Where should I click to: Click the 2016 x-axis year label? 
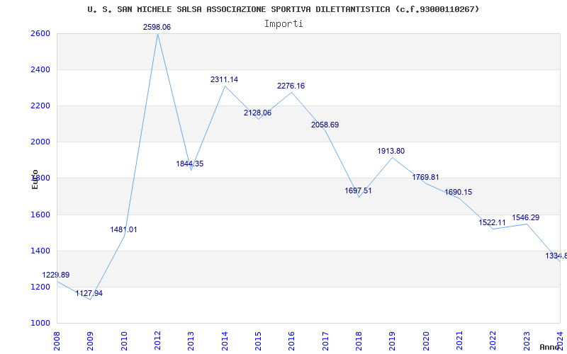pos(292,341)
